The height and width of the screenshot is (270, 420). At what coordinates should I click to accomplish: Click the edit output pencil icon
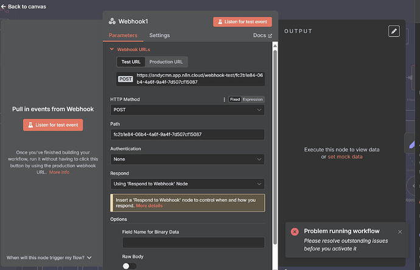pyautogui.click(x=394, y=31)
